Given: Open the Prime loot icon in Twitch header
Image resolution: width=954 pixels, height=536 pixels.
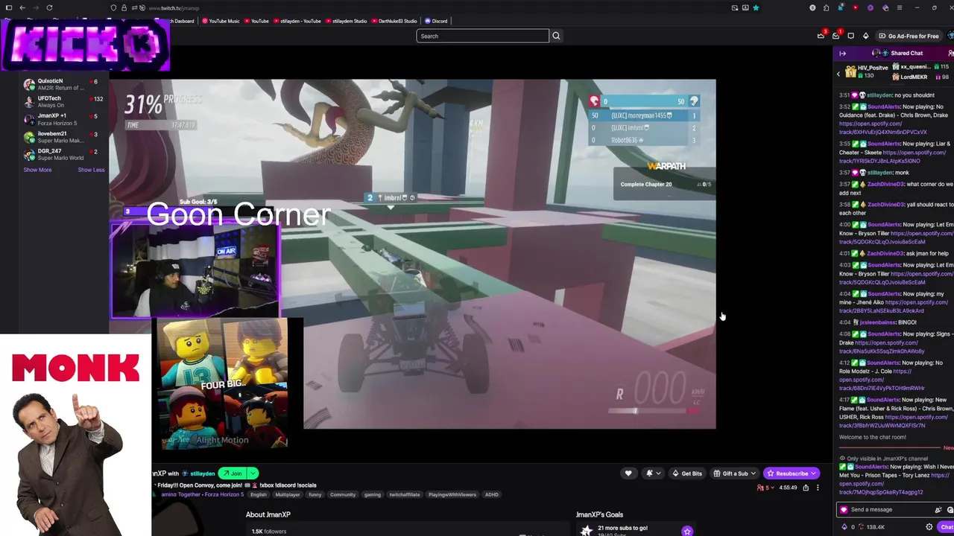Looking at the screenshot, I should [821, 36].
